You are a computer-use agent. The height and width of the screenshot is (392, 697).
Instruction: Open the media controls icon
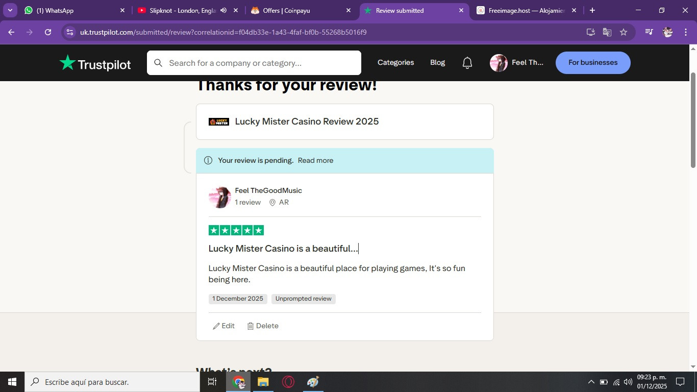tap(649, 32)
